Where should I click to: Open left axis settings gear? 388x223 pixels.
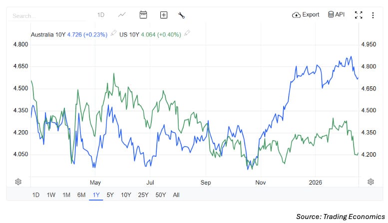(x=18, y=182)
